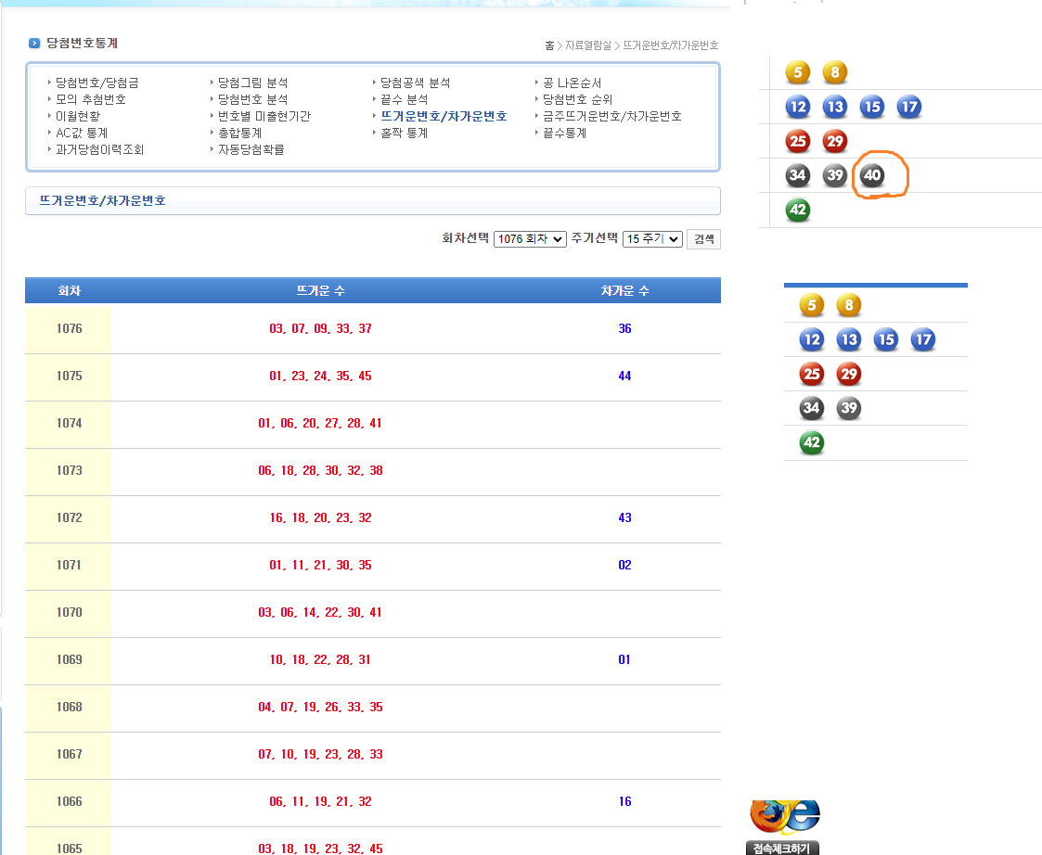Go to the 끝수 분석 menu item
Image resolution: width=1042 pixels, height=855 pixels.
(404, 99)
